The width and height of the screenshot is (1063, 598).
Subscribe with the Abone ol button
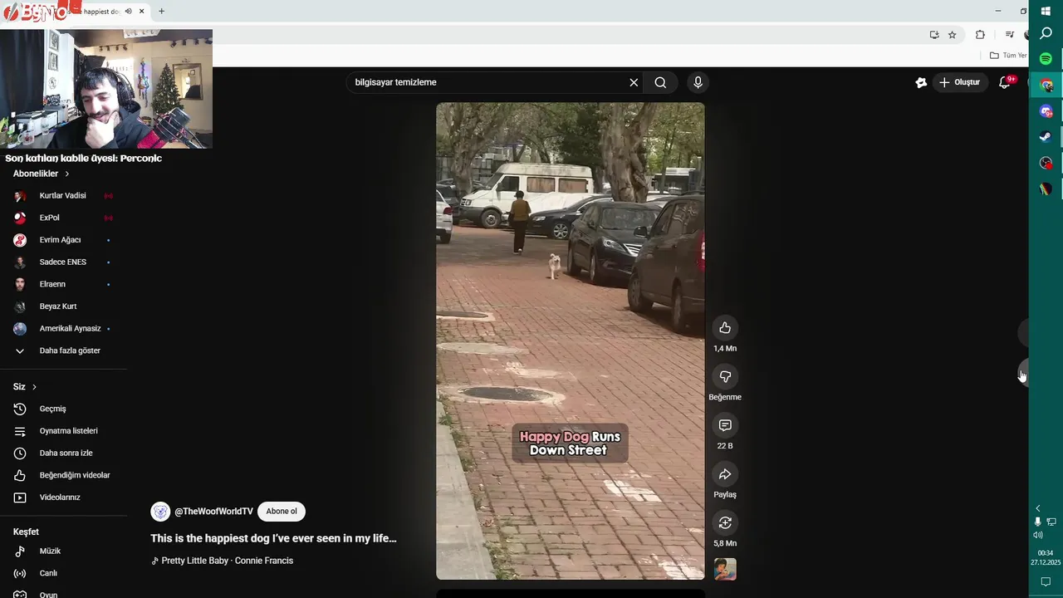coord(282,512)
